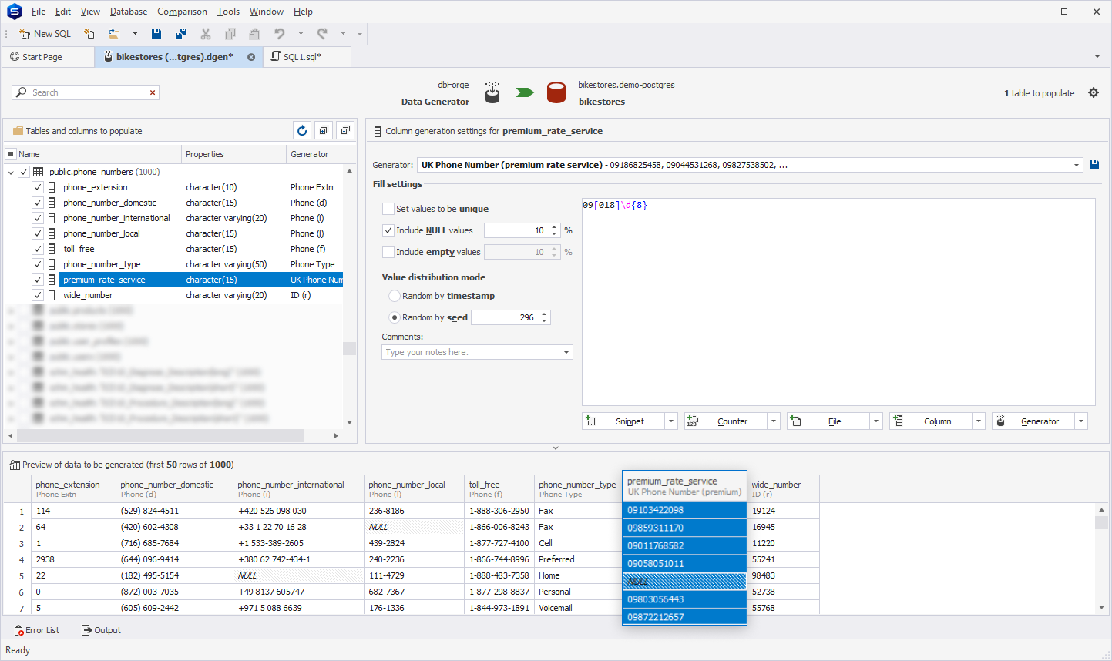This screenshot has height=661, width=1112.
Task: Click the preview grid scroll down arrow
Action: pyautogui.click(x=1101, y=608)
